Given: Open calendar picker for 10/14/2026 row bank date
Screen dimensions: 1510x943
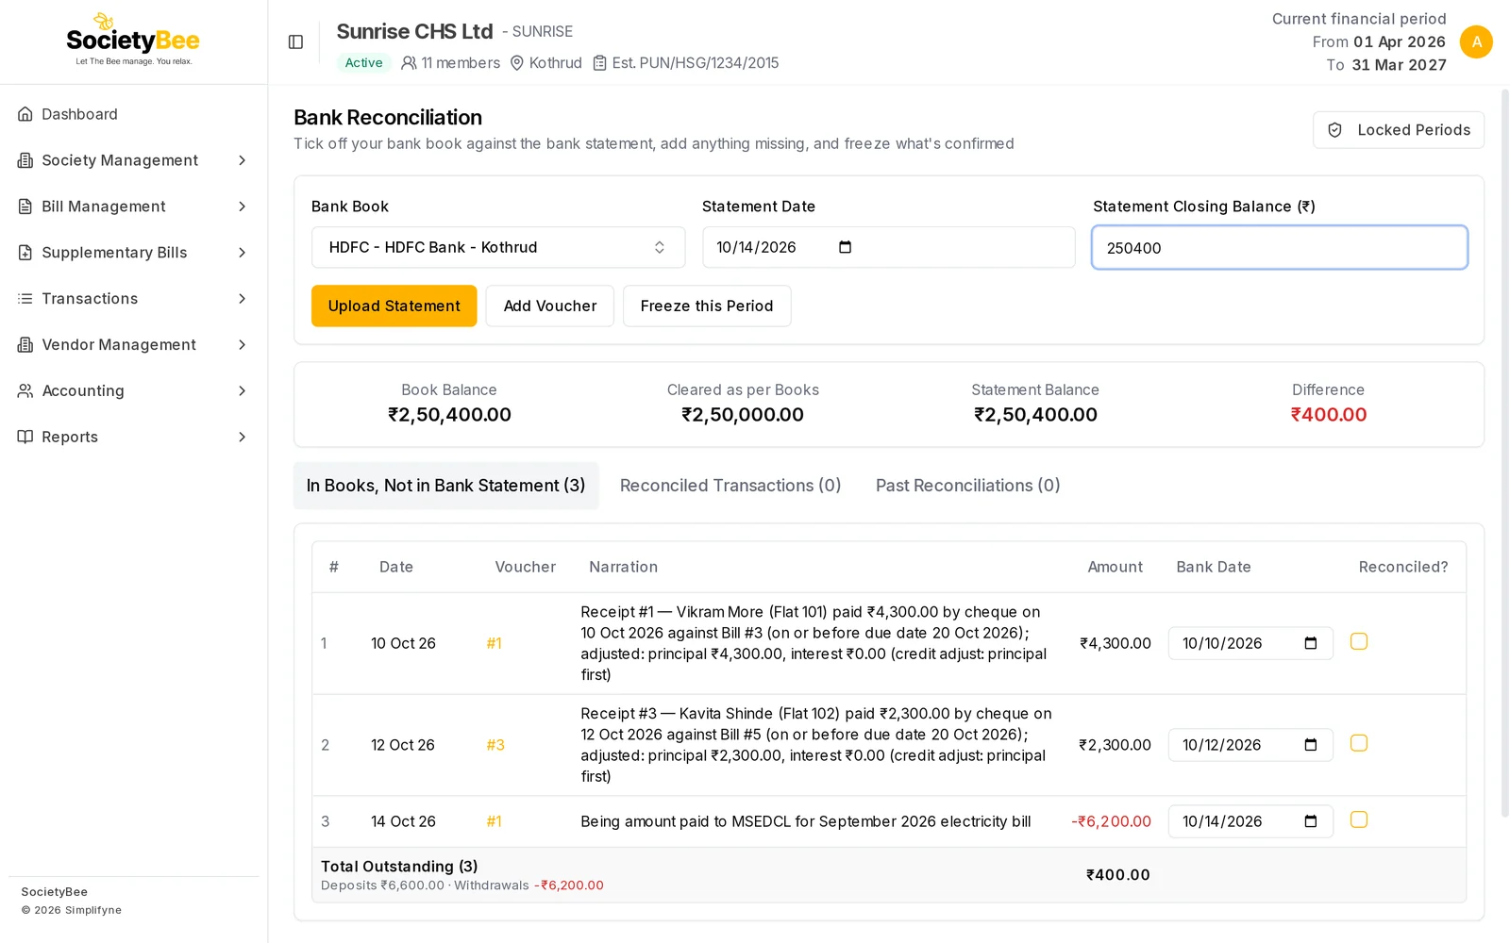Looking at the screenshot, I should 1310,821.
